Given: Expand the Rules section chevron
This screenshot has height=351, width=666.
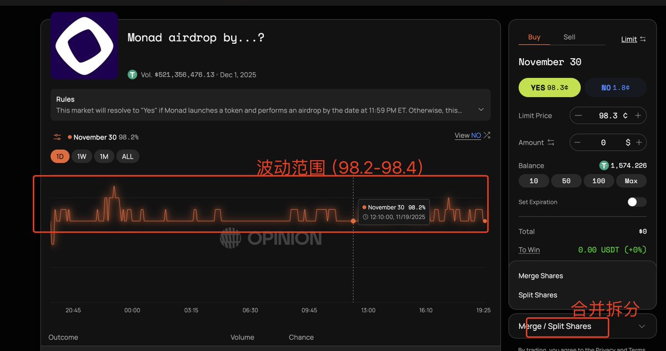Looking at the screenshot, I should (481, 109).
